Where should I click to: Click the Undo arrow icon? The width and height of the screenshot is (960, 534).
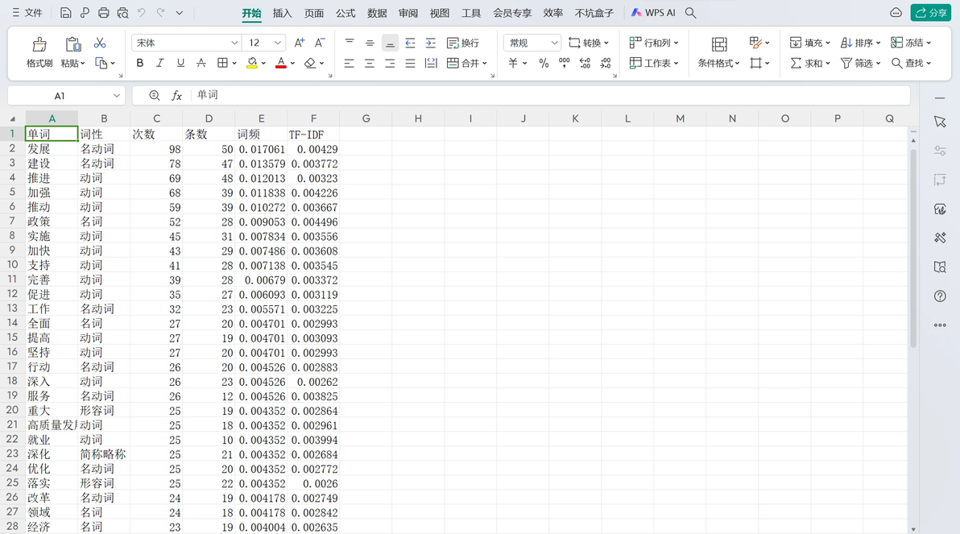tap(142, 13)
